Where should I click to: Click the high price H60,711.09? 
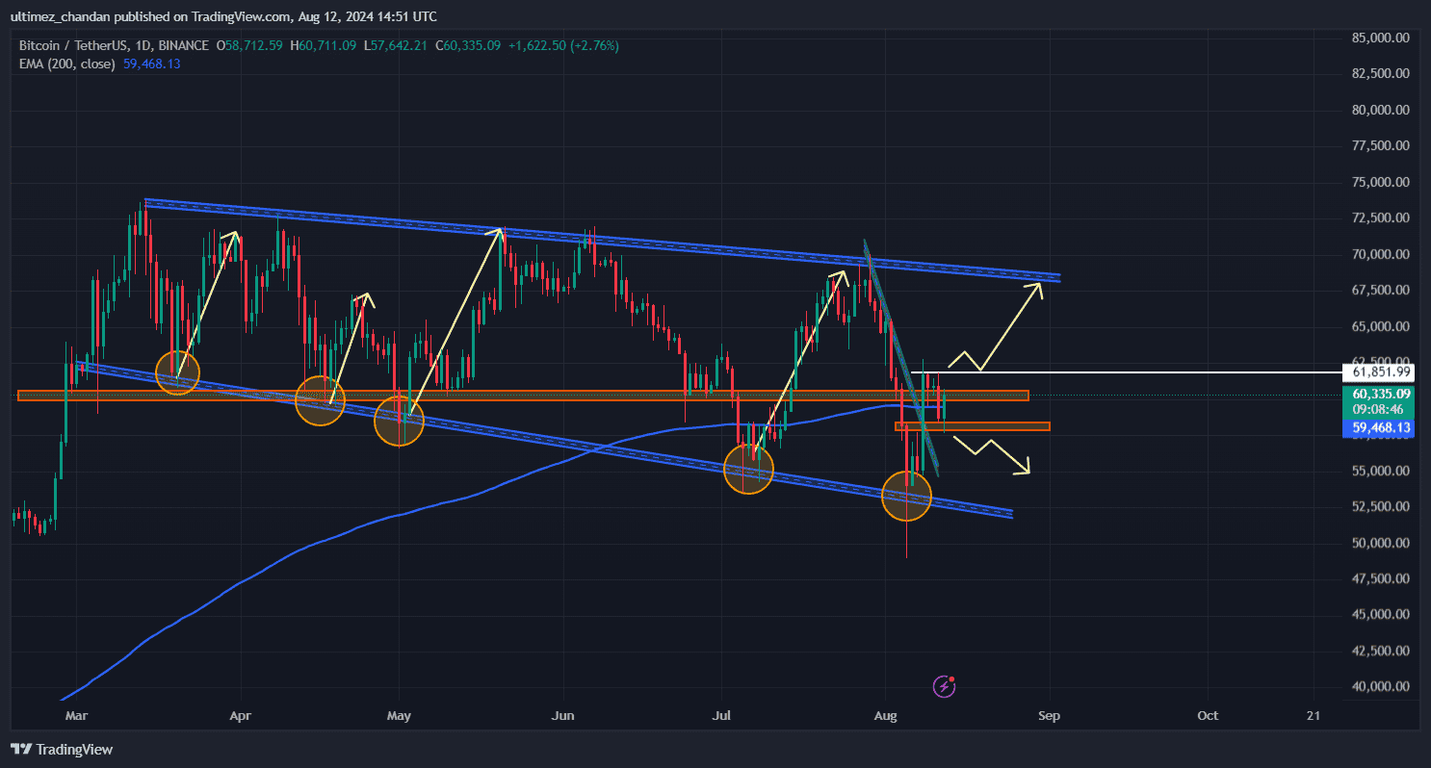[x=323, y=45]
